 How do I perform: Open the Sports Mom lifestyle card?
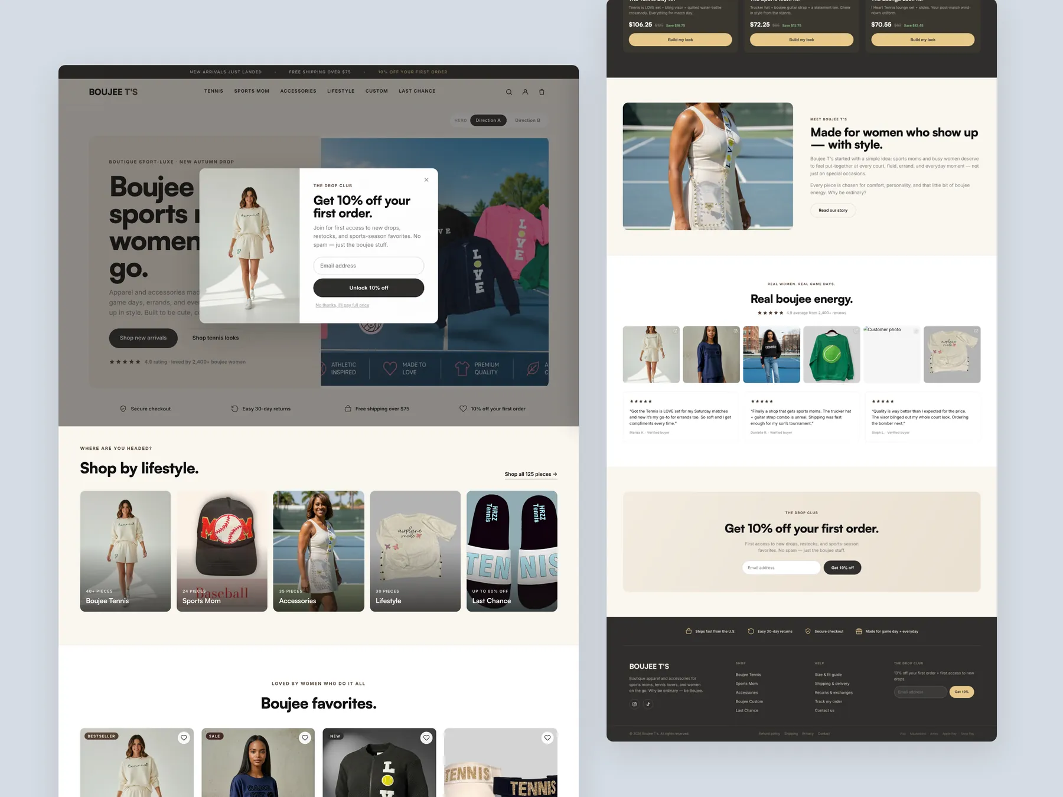(222, 551)
